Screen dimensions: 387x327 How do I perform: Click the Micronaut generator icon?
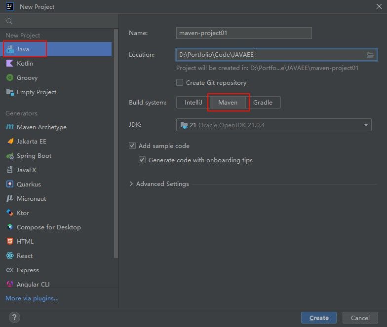click(10, 198)
